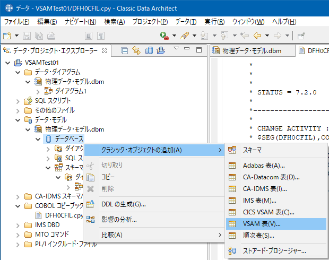Minimize the Data Project Explorer view
Viewport: 329px width, 260px height.
point(187,48)
